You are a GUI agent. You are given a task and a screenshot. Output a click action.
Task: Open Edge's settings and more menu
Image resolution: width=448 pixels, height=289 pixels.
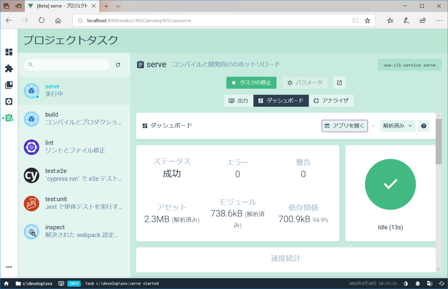pos(439,21)
